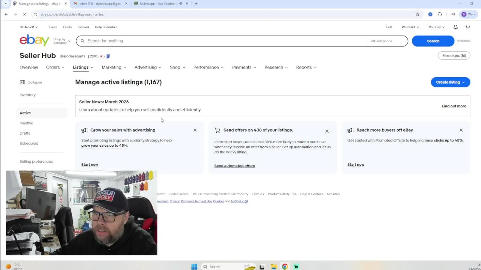Image resolution: width=481 pixels, height=270 pixels.
Task: Open the All Categories dropdown
Action: point(387,41)
